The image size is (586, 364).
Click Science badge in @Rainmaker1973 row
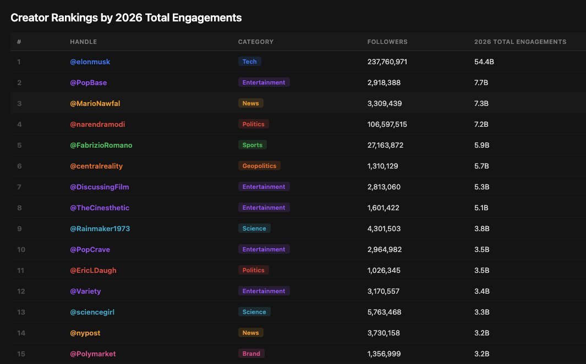point(255,228)
